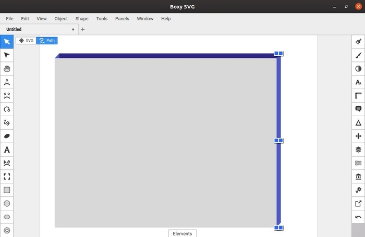Open the Library panel
Screen dimensions: 365x237
(x=358, y=177)
